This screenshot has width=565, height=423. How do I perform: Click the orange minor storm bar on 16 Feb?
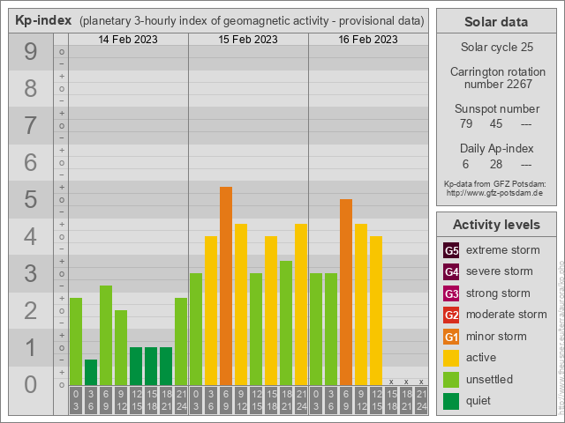[x=346, y=292]
